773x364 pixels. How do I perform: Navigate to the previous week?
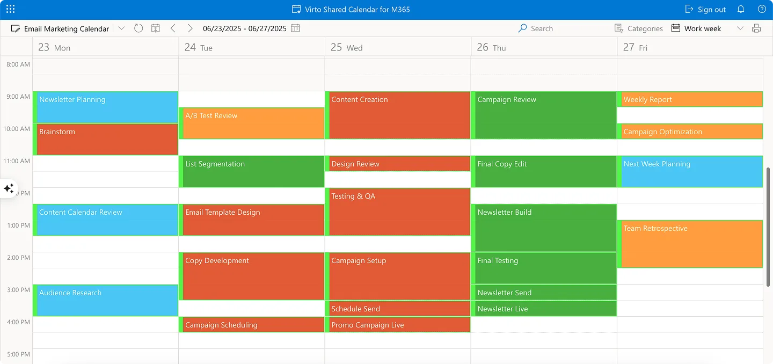(x=173, y=28)
